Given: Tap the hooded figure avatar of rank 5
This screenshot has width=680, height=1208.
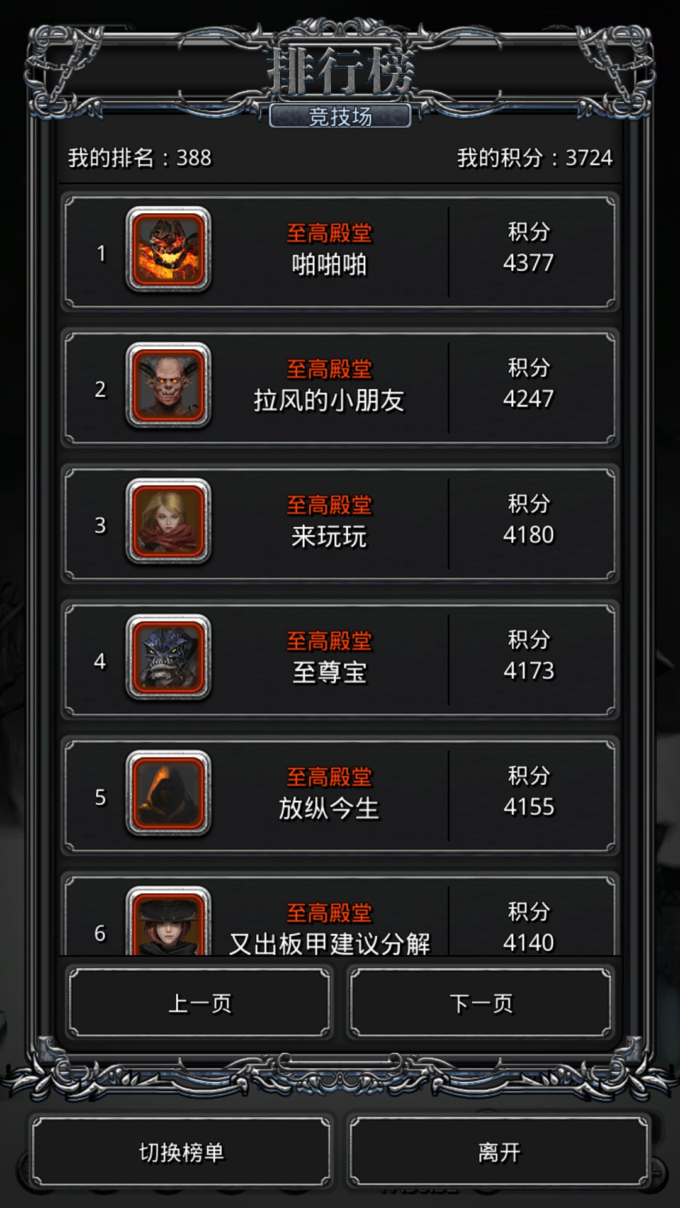Looking at the screenshot, I should 168,793.
